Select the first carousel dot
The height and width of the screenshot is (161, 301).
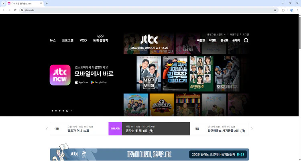[x=52, y=111]
